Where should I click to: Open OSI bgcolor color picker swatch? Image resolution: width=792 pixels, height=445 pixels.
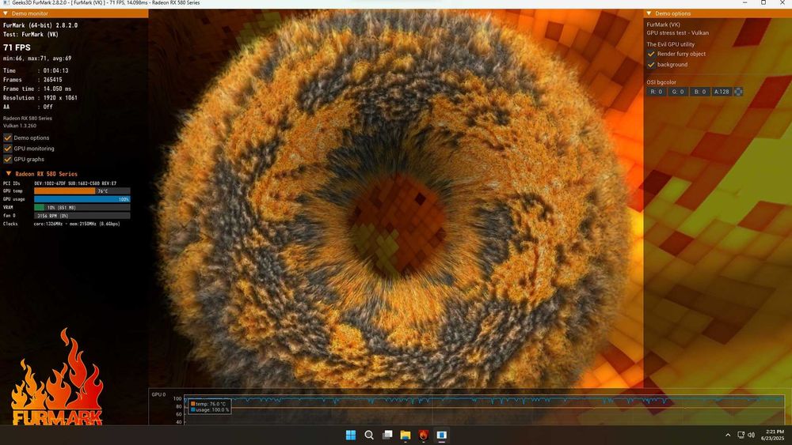pyautogui.click(x=738, y=92)
